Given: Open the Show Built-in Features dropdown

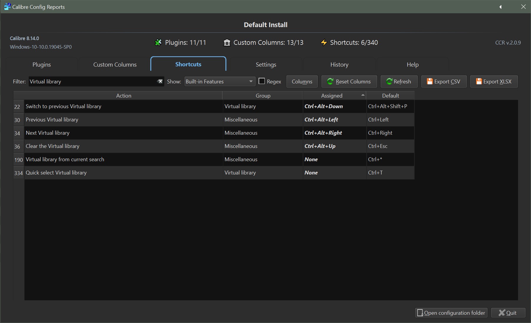Looking at the screenshot, I should (219, 82).
